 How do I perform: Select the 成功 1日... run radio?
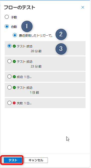tap(9, 77)
